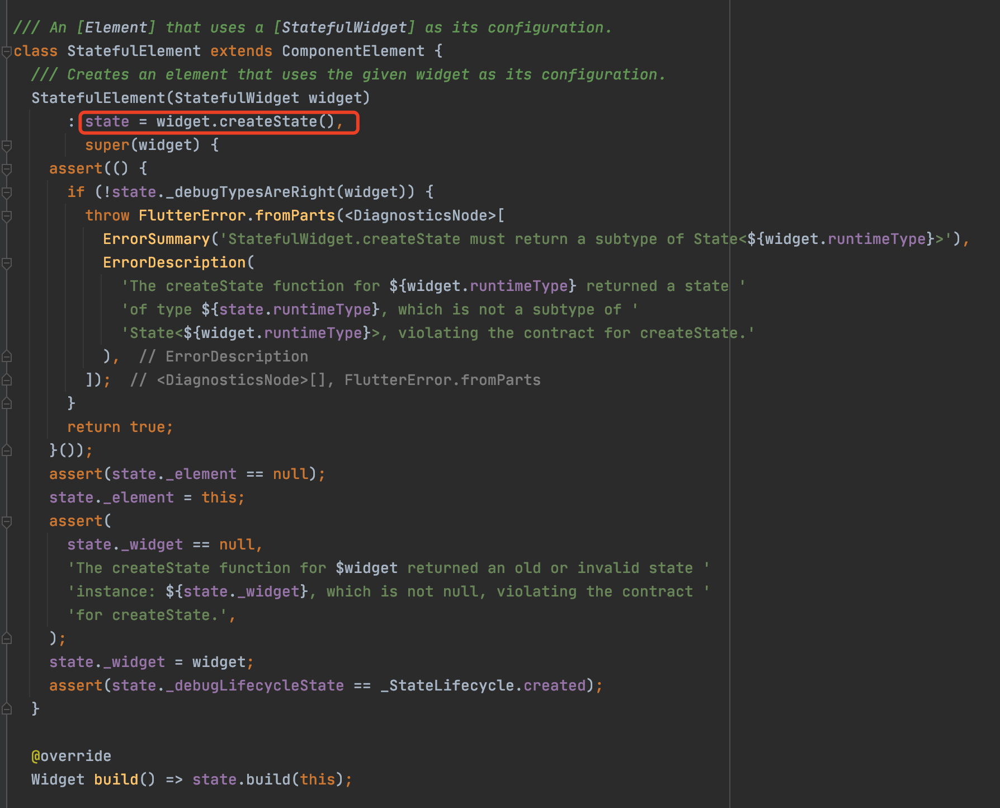The height and width of the screenshot is (808, 1000).
Task: Click '<DiagnosticsNode>' type argument in throw line
Action: [420, 215]
